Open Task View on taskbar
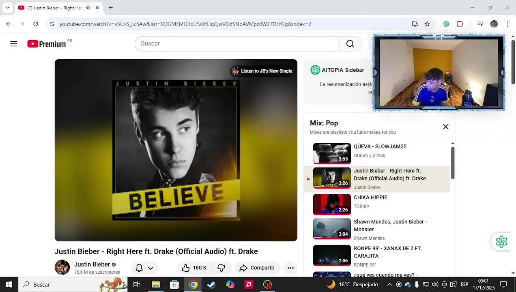The width and height of the screenshot is (516, 292). coord(137,284)
